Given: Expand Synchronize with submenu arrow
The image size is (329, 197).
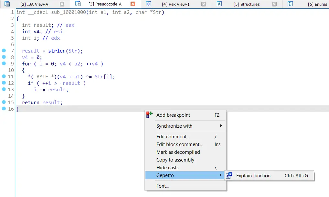Looking at the screenshot, I should tap(221, 126).
